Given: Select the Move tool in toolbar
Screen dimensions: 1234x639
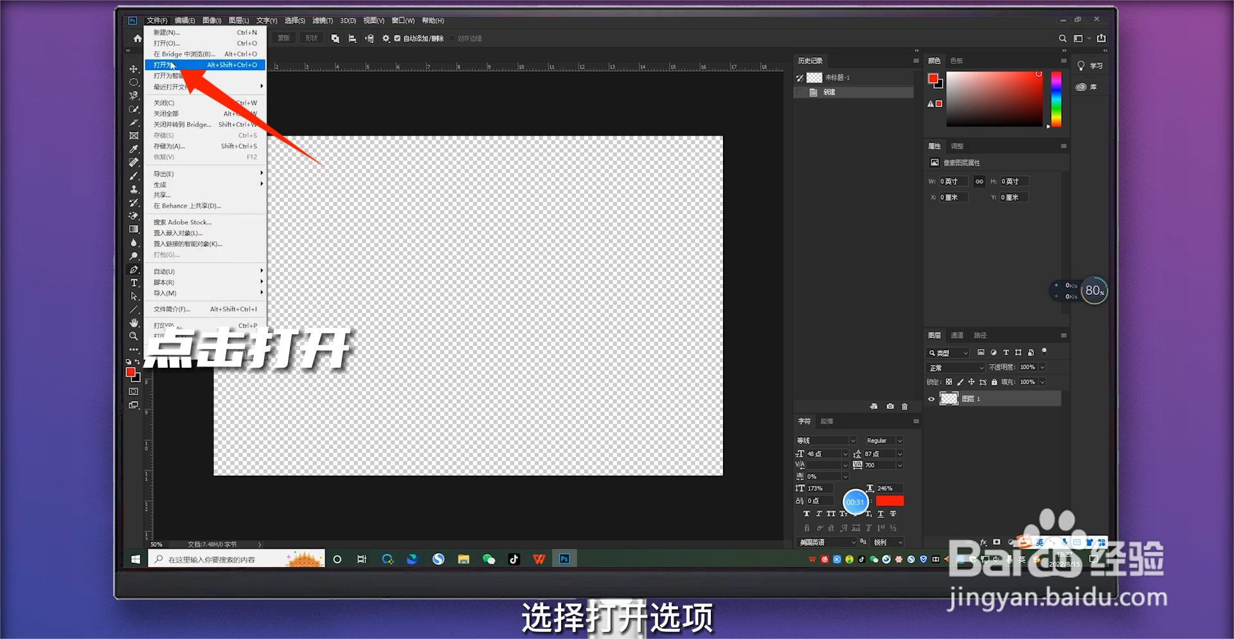Looking at the screenshot, I should tap(134, 69).
